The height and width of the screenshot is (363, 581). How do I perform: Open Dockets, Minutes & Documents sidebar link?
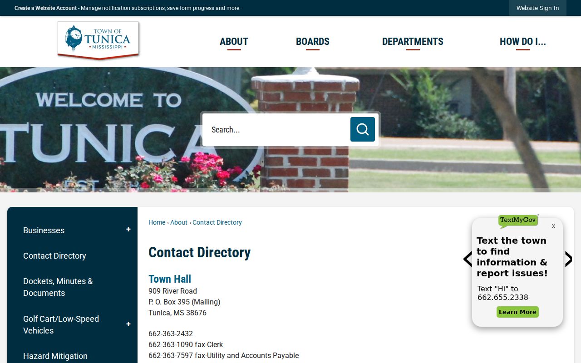(58, 287)
